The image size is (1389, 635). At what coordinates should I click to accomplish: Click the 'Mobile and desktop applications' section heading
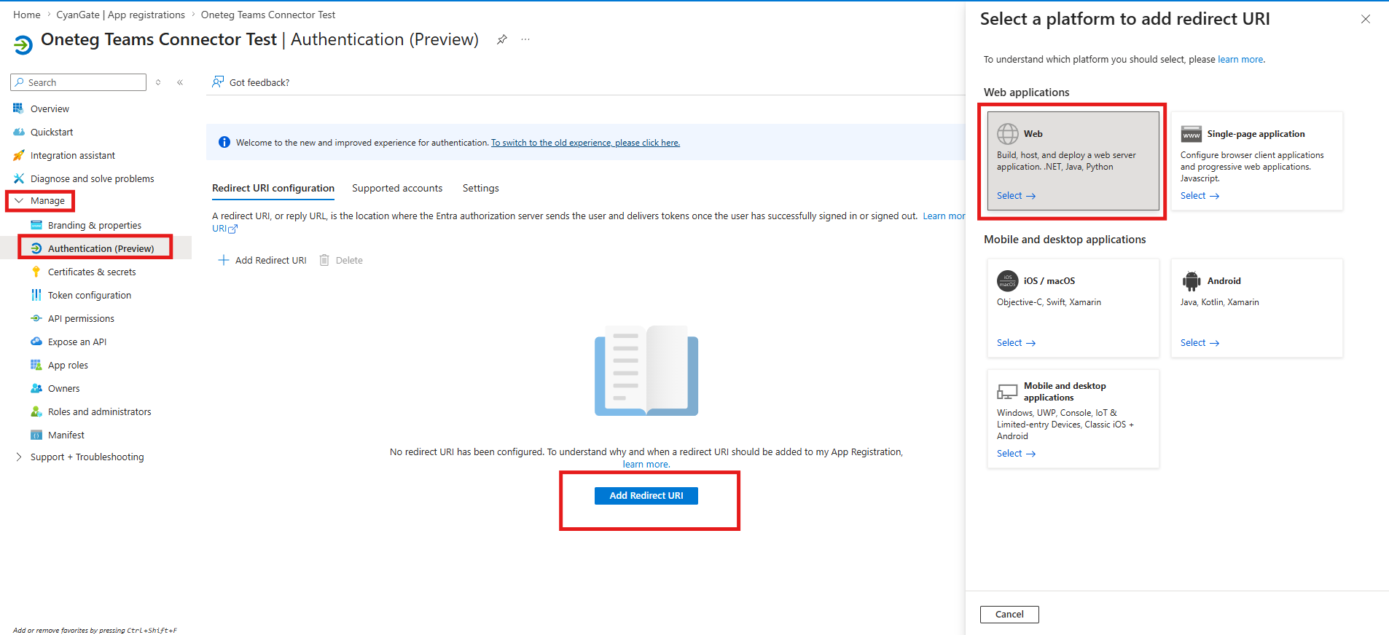pos(1065,240)
